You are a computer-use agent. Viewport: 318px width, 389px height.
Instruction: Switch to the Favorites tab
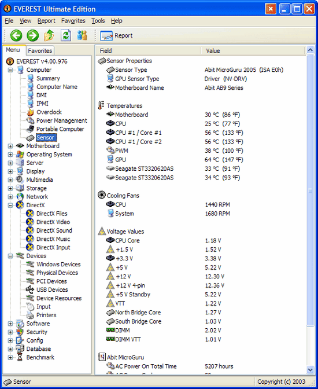[x=40, y=50]
